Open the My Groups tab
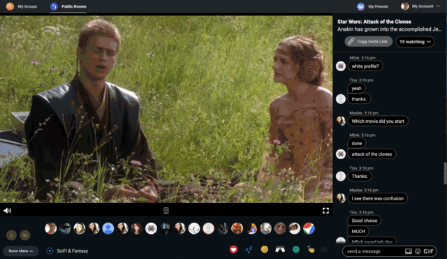Screen dimensions: 447x259 pos(22,6)
